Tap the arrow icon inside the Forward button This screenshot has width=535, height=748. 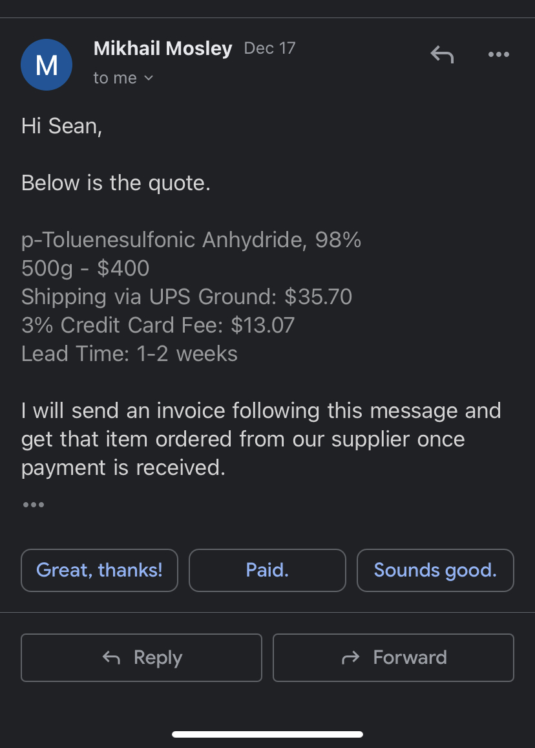click(x=350, y=658)
